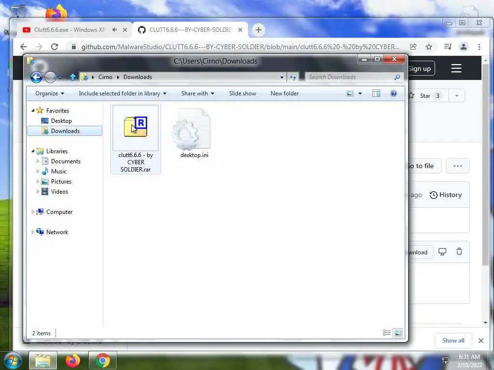This screenshot has height=370, width=494.
Task: Click the Explorer Back arrow button
Action: click(x=36, y=77)
